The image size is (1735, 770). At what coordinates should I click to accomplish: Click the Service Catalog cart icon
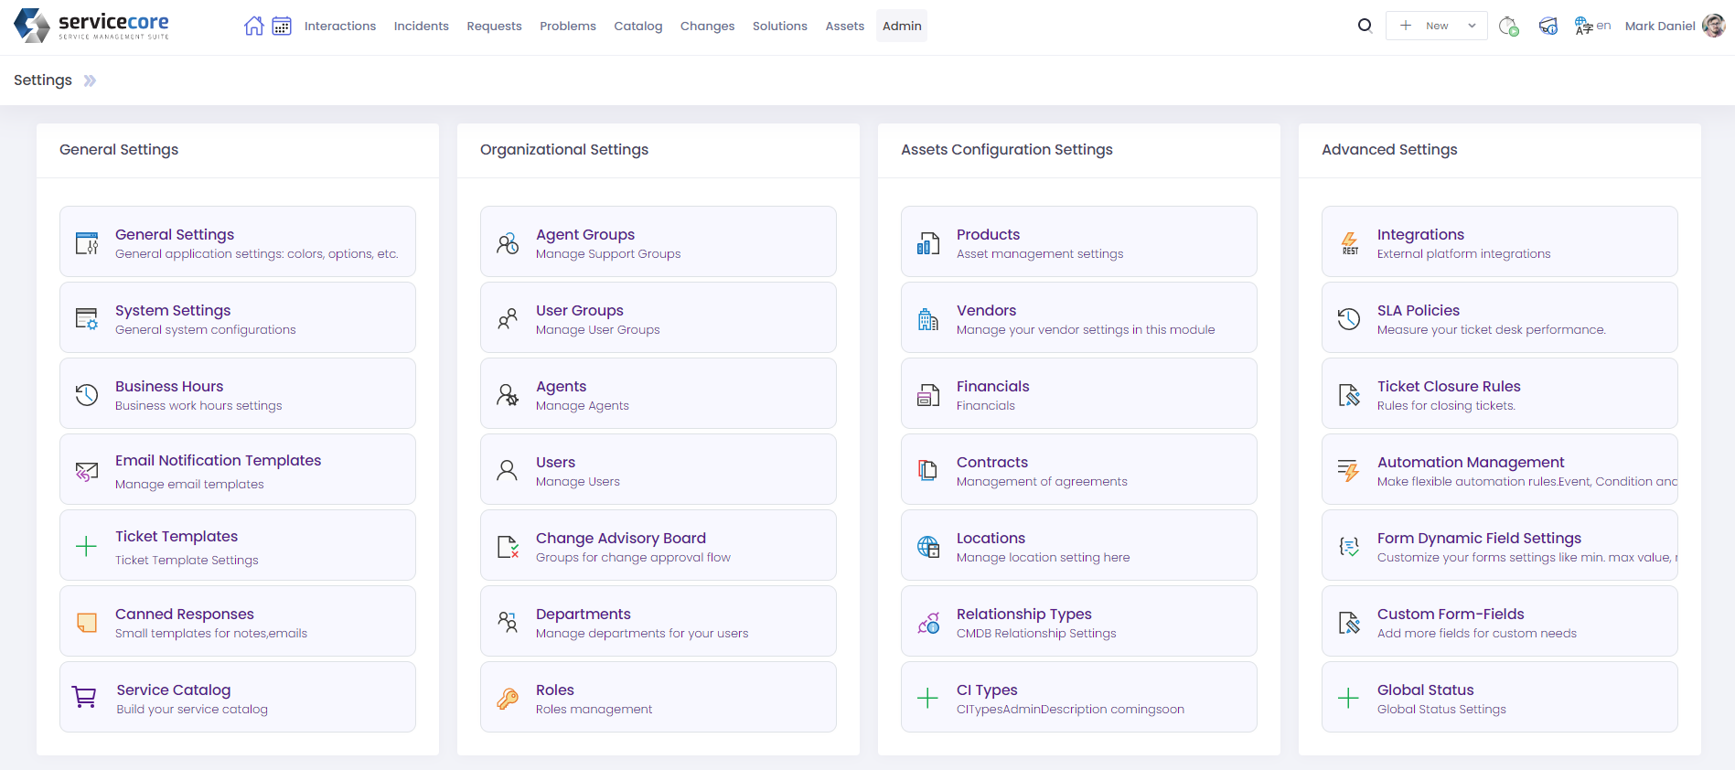[x=84, y=698]
